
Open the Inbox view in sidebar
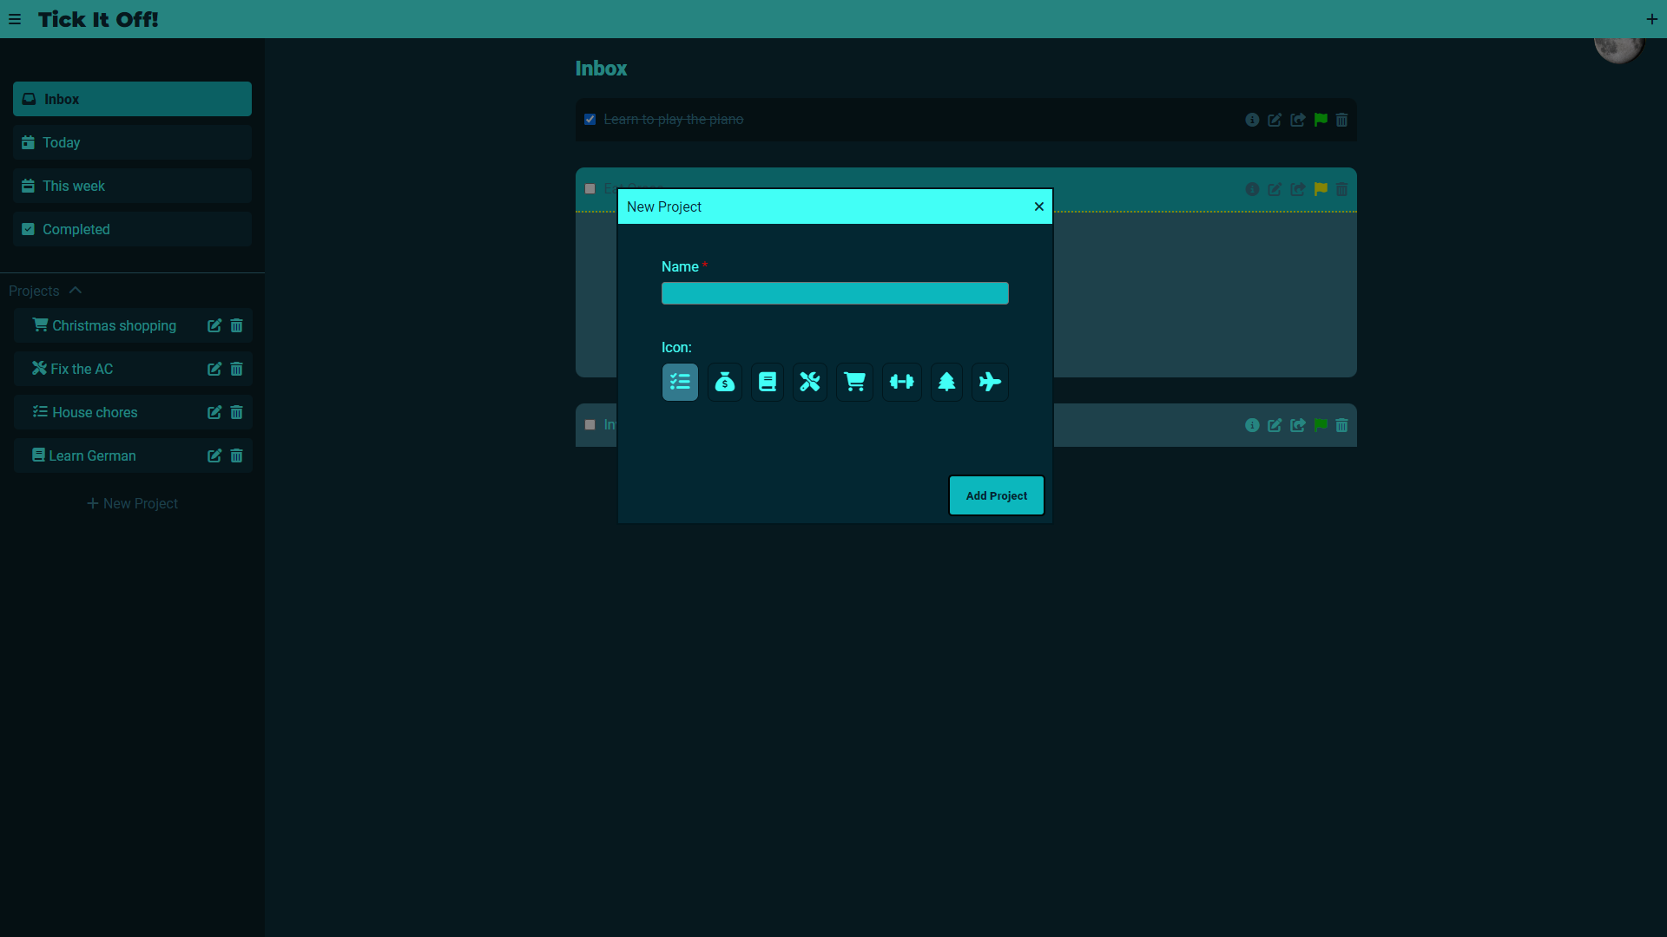coord(132,99)
